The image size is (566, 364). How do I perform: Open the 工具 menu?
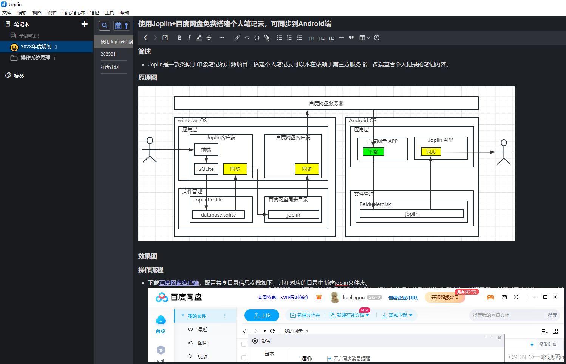click(110, 12)
